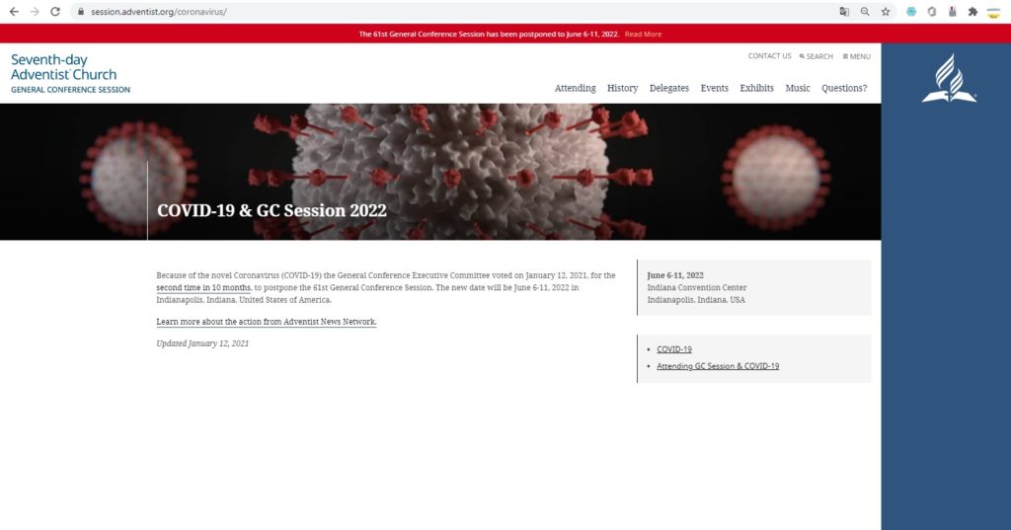Click the padlock site security icon
1011x530 pixels.
[x=81, y=12]
